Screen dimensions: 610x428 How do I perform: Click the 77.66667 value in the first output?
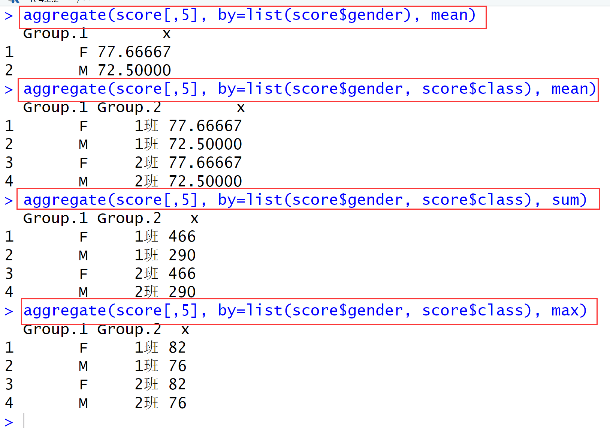(x=134, y=52)
